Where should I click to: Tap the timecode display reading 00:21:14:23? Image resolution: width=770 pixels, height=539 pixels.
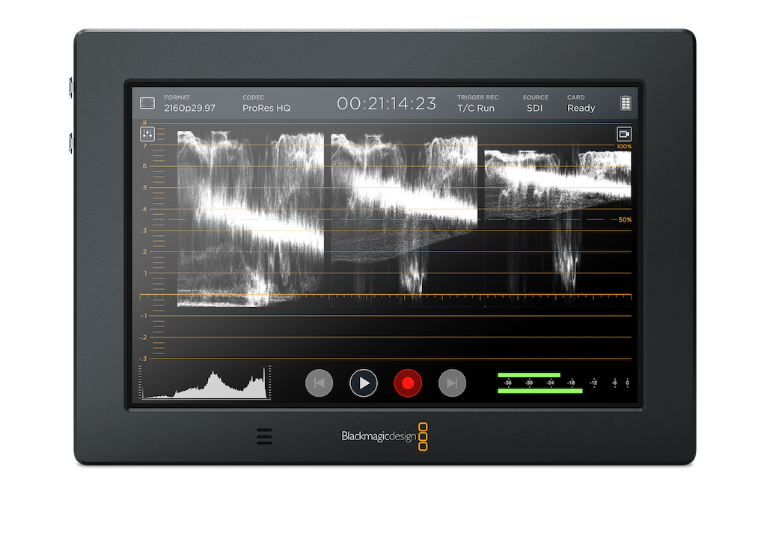coord(388,103)
